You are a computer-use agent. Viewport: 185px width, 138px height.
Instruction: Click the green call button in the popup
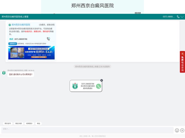point(98,86)
